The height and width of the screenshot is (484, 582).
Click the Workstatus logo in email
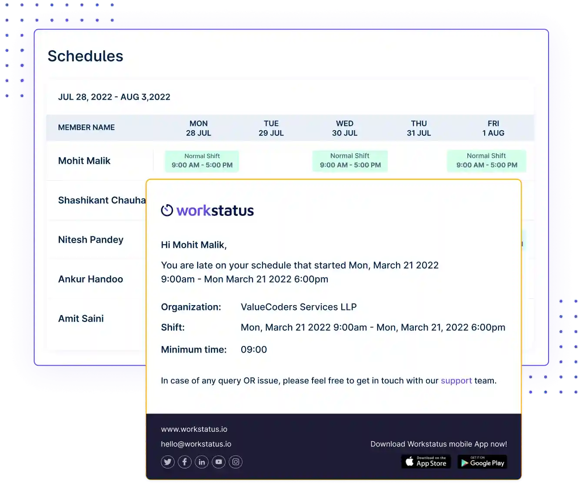click(207, 211)
